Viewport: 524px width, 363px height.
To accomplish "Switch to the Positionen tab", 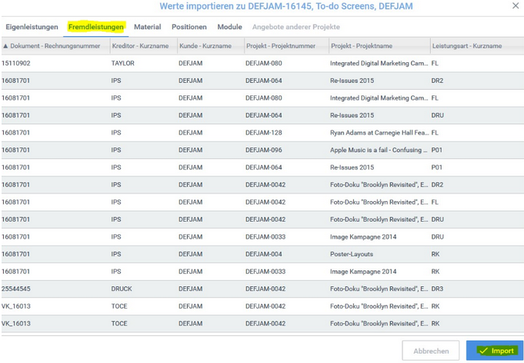I will point(189,27).
